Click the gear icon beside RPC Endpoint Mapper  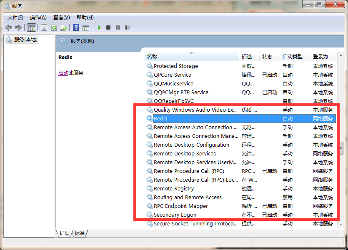[x=149, y=206]
